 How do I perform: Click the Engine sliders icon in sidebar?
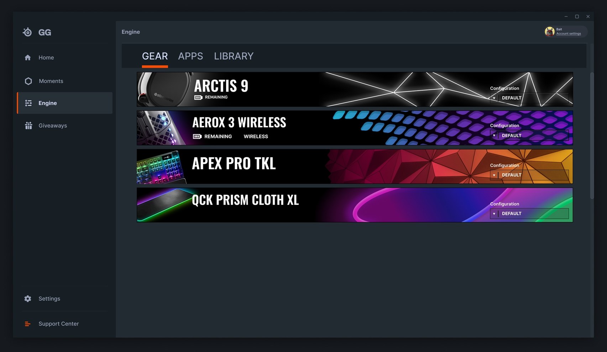[28, 103]
